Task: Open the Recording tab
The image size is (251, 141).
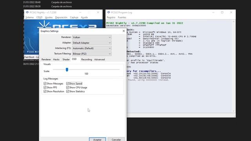Action: coord(87,60)
